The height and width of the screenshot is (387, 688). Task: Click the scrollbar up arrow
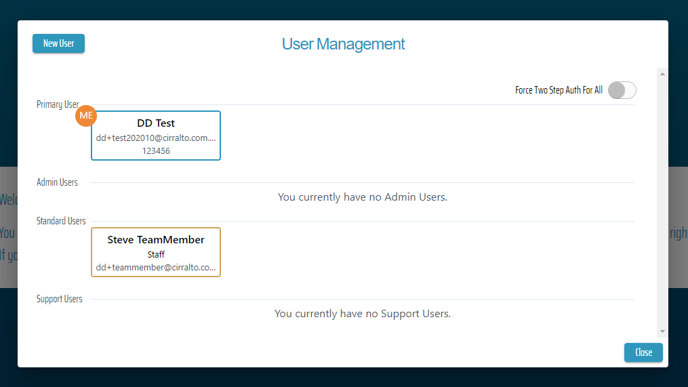click(x=662, y=73)
